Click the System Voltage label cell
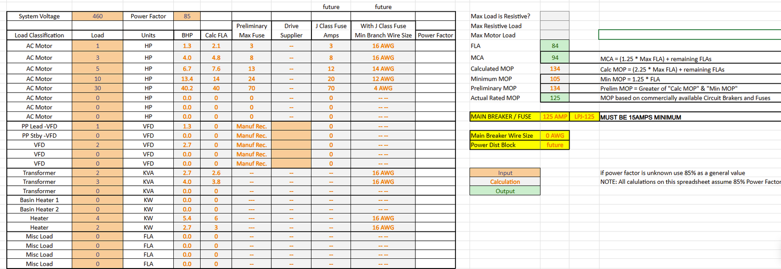781x269 pixels. [40, 16]
